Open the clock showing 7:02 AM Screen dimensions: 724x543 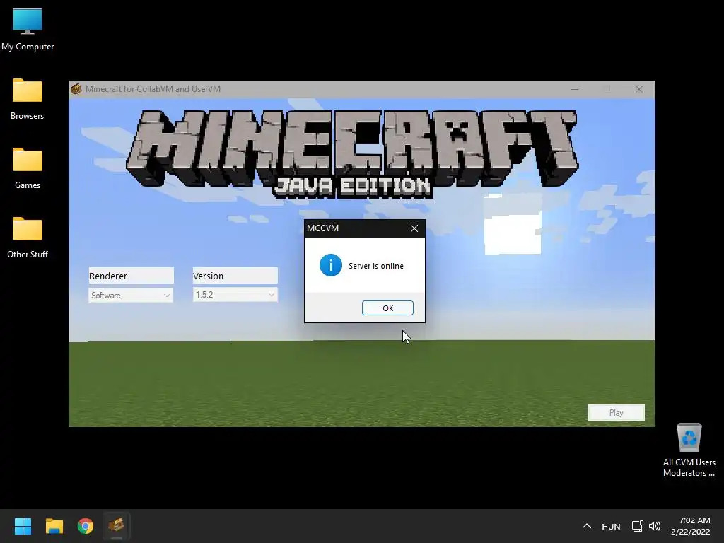(691, 526)
